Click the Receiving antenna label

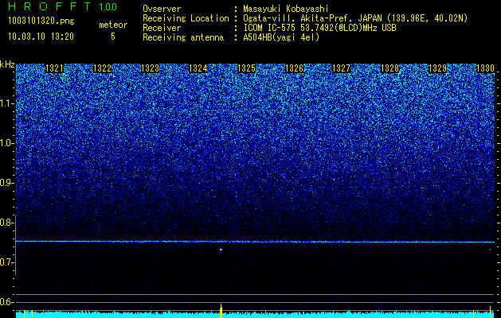click(x=183, y=37)
